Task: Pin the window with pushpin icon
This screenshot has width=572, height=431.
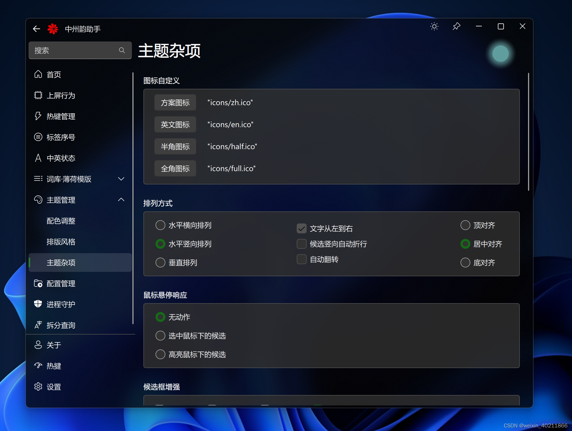Action: coord(456,26)
